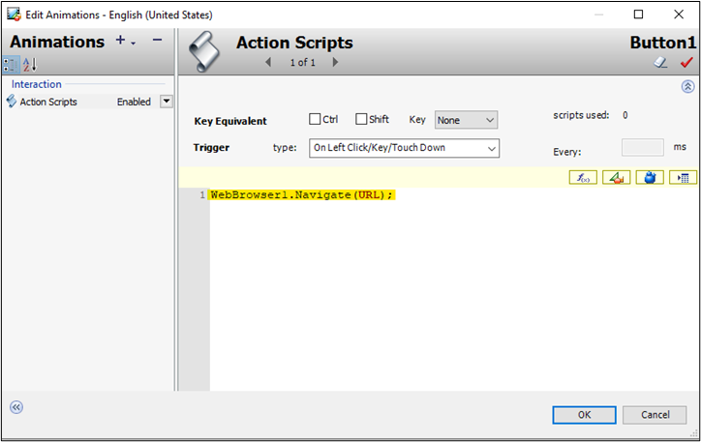The image size is (701, 442).
Task: Open the method browser pencil icon
Action: [x=617, y=178]
